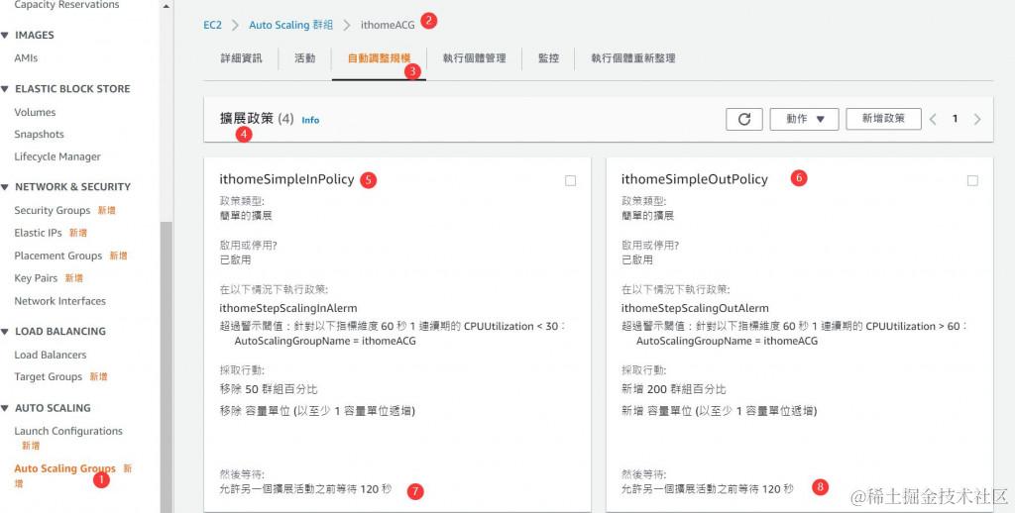Switch to the 活動 tab
The height and width of the screenshot is (513, 1015).
click(305, 58)
